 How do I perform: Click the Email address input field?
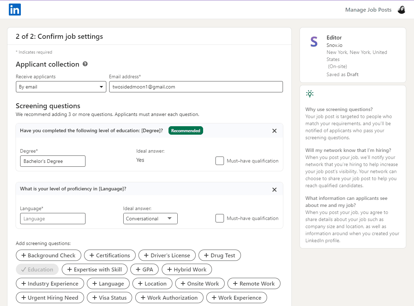pos(196,87)
